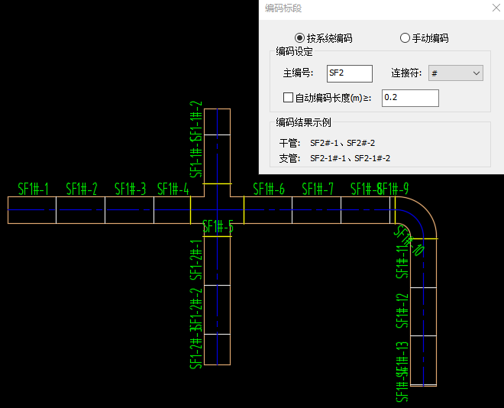The width and height of the screenshot is (504, 408).
Task: Enable the 自动编码长度 checkbox
Action: [288, 98]
